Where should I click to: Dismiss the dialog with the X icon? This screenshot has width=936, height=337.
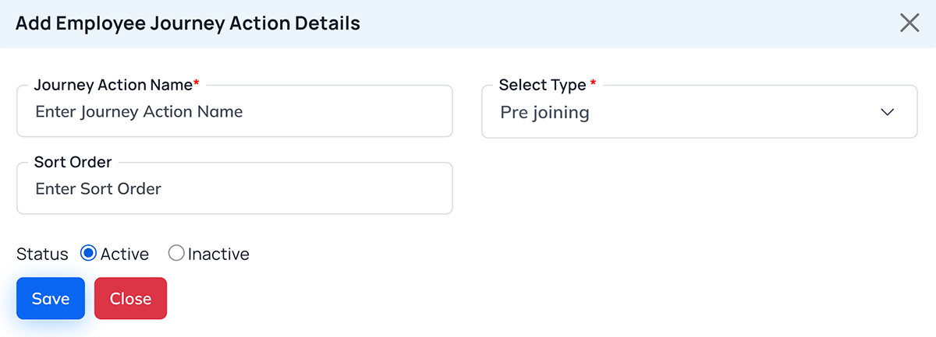coord(909,23)
